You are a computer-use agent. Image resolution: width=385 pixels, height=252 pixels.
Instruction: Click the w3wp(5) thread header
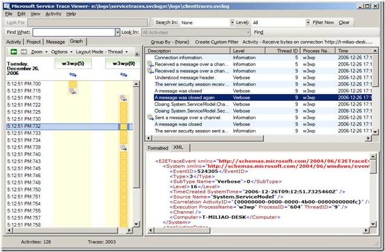[73, 64]
